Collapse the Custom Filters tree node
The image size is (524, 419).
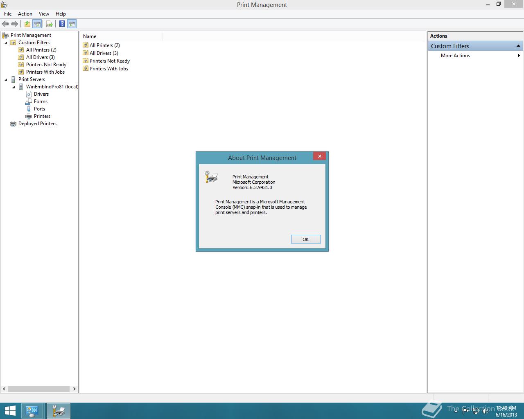click(x=6, y=43)
